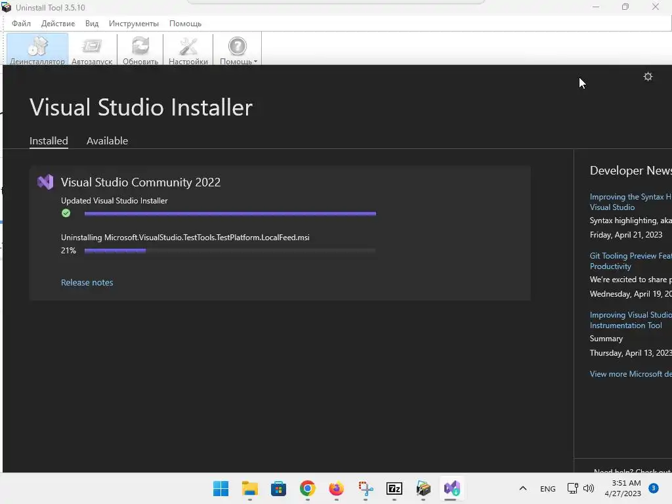672x504 pixels.
Task: Switch to the Available tab
Action: [x=107, y=140]
